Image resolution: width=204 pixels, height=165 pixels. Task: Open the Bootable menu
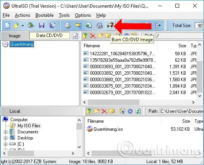pos(44,15)
